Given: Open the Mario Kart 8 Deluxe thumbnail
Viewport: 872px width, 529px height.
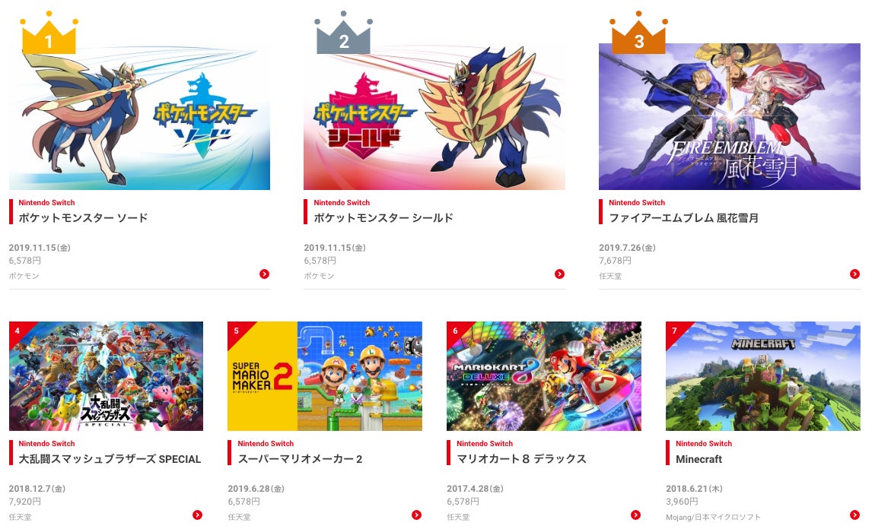Looking at the screenshot, I should (x=544, y=376).
